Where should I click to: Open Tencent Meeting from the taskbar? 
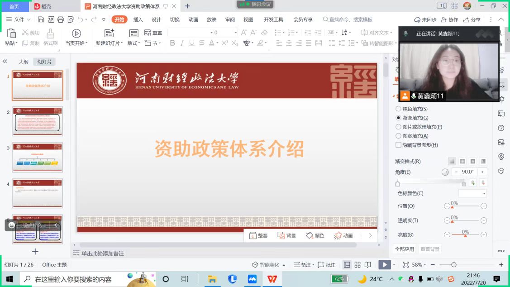252,279
